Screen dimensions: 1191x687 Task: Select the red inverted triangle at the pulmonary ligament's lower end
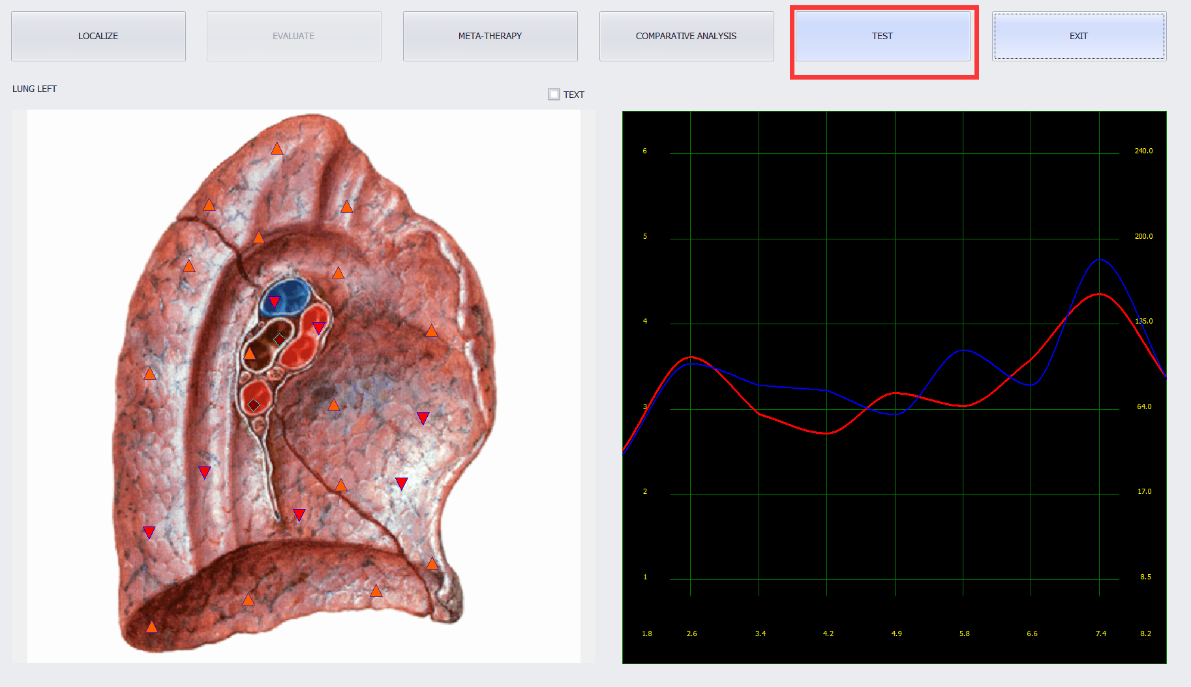(x=299, y=515)
